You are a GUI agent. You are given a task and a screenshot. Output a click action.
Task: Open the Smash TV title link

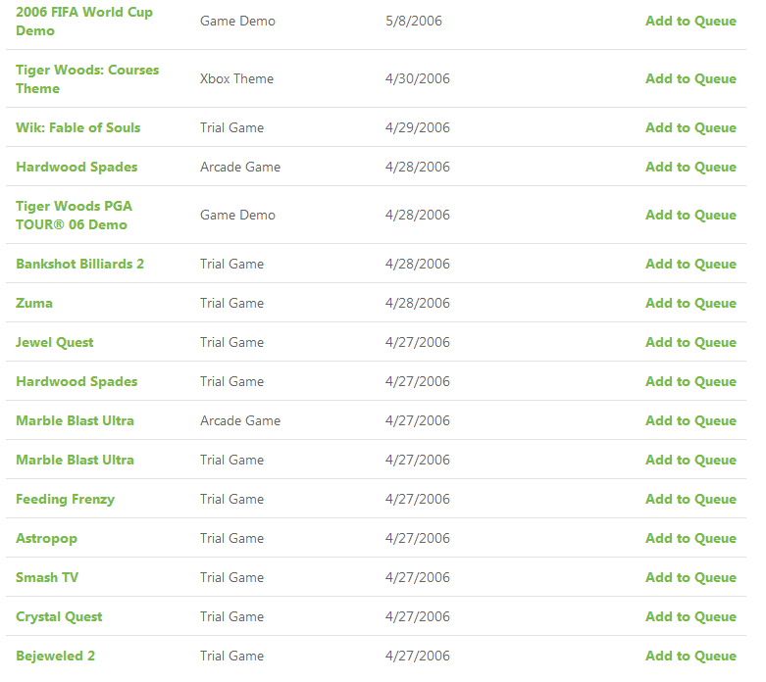[x=47, y=577]
